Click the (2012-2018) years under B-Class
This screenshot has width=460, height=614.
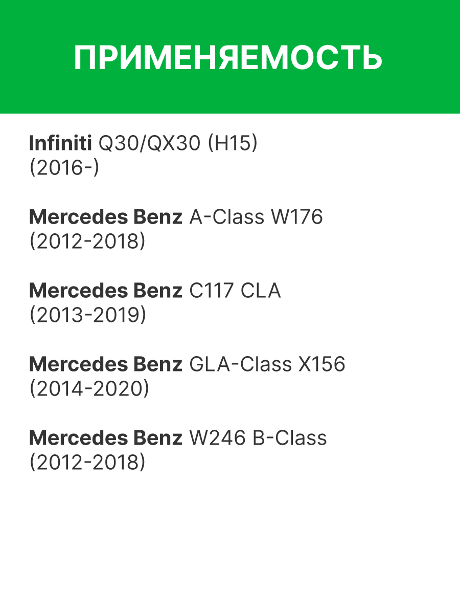(x=87, y=463)
